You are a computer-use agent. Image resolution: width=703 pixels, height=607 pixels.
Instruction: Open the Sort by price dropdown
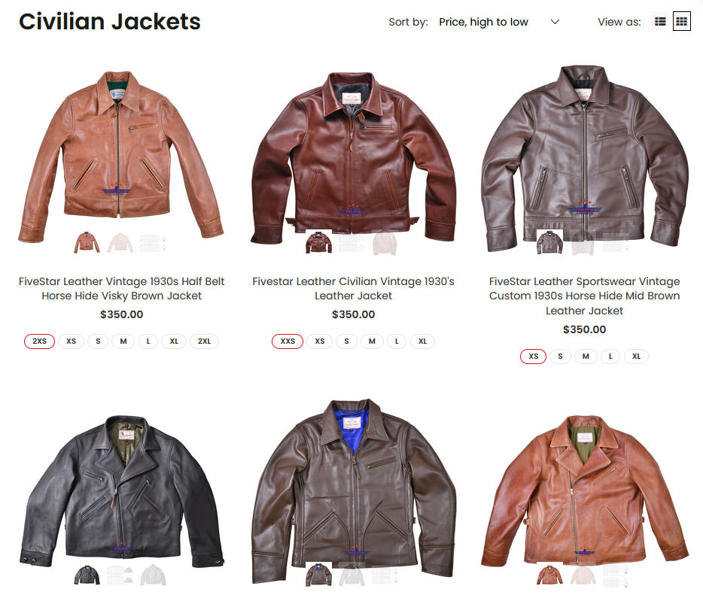(498, 22)
